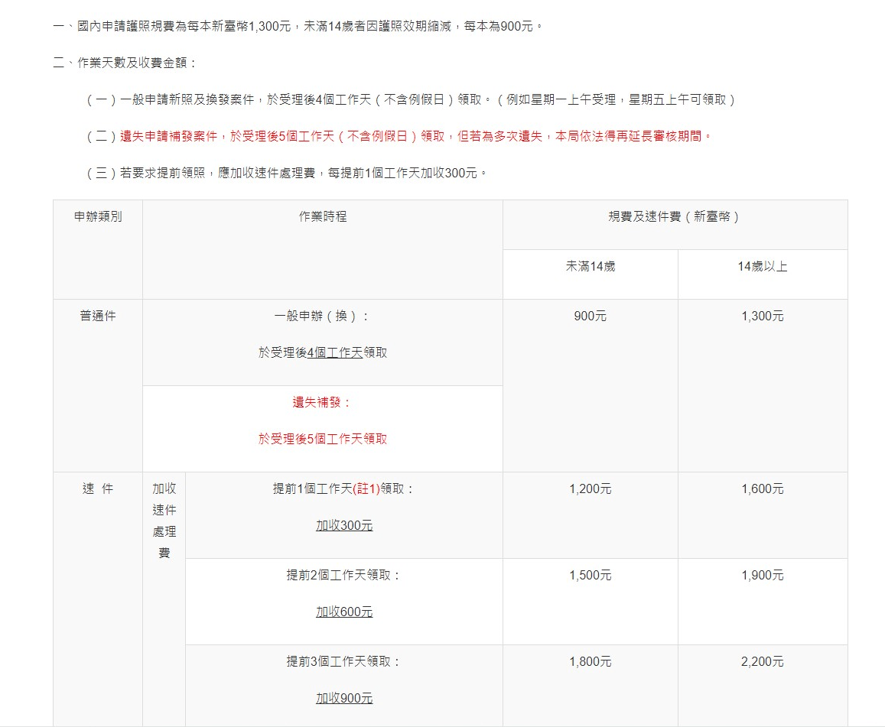Select the 普通件 row label
This screenshot has height=727, width=885.
click(x=97, y=316)
